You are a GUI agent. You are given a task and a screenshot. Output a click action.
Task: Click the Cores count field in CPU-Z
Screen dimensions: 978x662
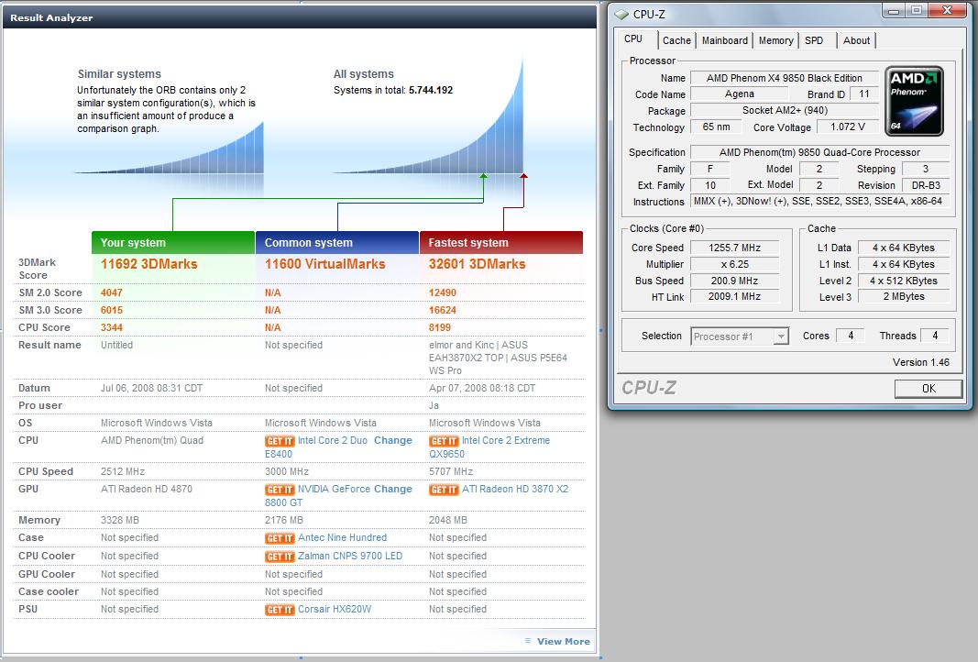851,336
